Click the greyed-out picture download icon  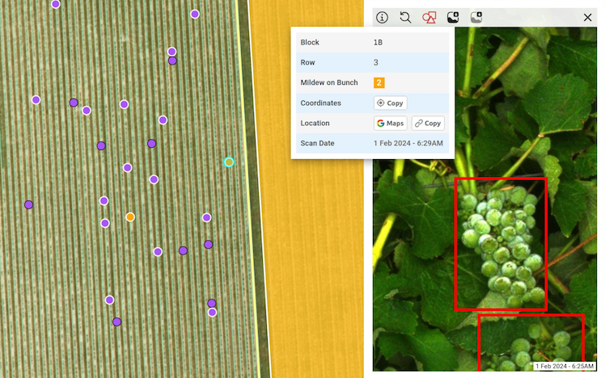[476, 17]
